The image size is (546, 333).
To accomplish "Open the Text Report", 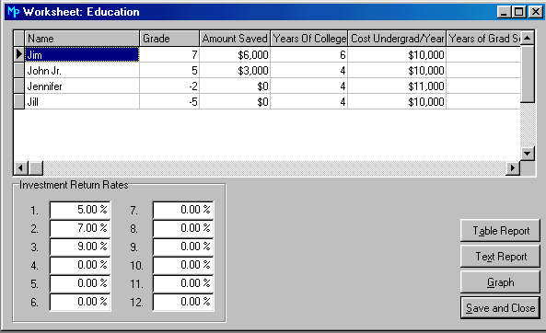I will click(x=500, y=257).
